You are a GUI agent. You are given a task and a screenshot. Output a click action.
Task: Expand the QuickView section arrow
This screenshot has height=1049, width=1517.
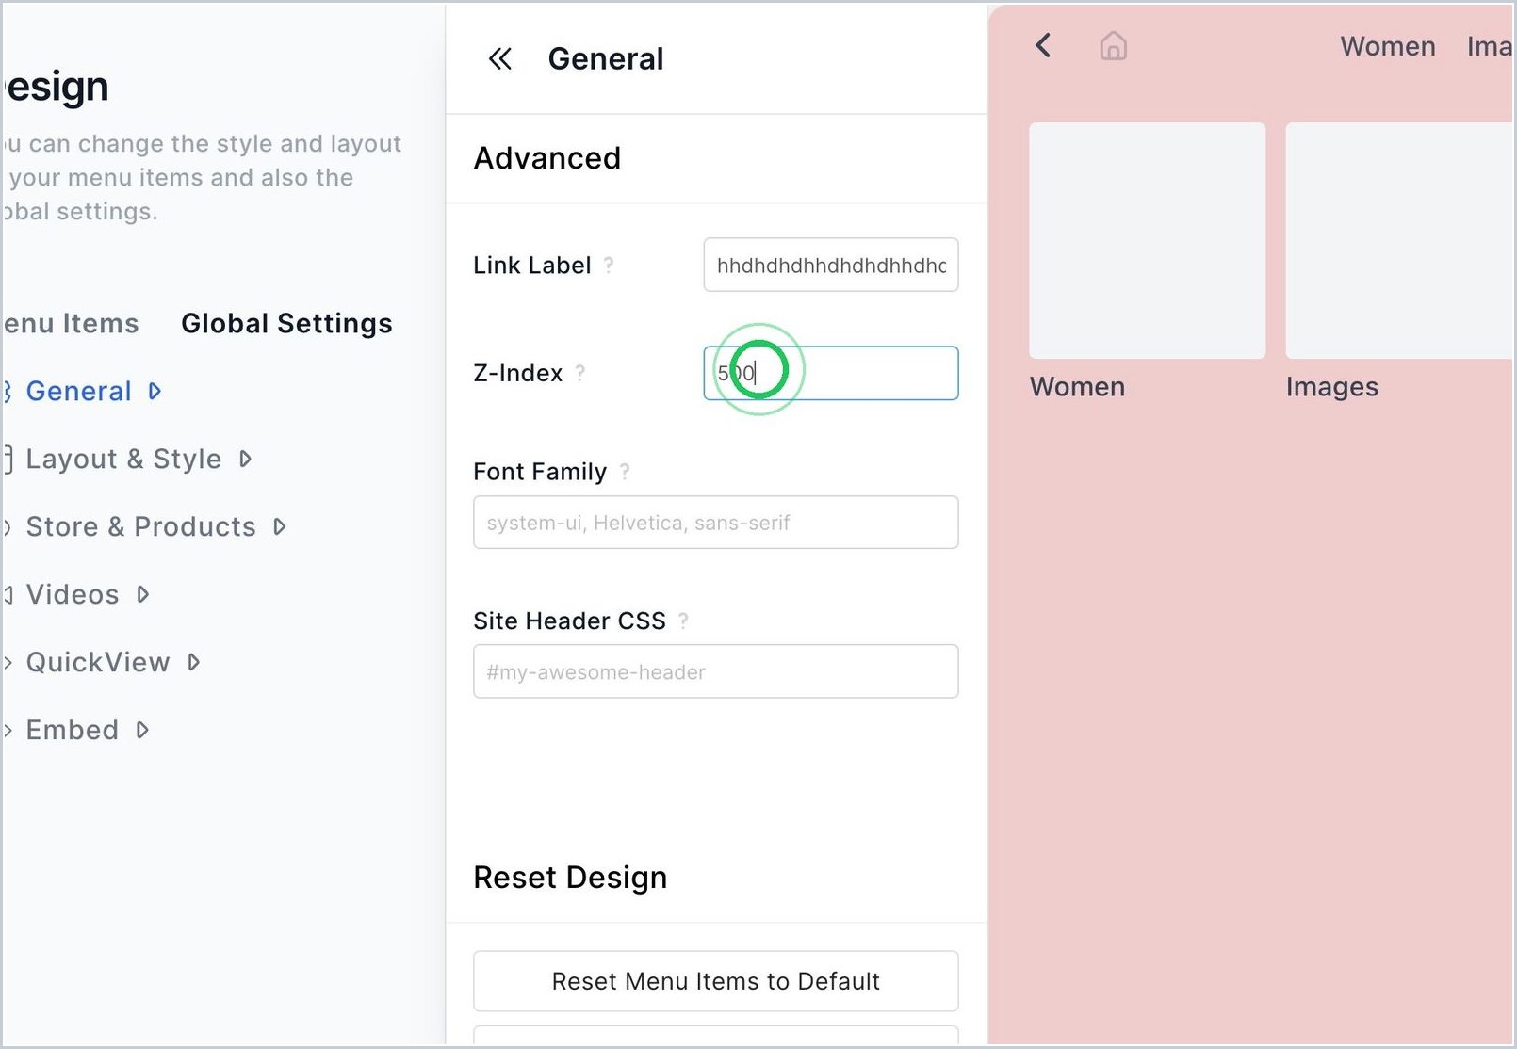coord(194,662)
